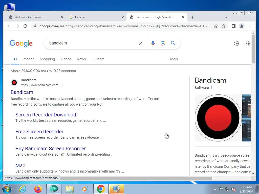
Task: Open the Chrome side panel
Action: 233,26
